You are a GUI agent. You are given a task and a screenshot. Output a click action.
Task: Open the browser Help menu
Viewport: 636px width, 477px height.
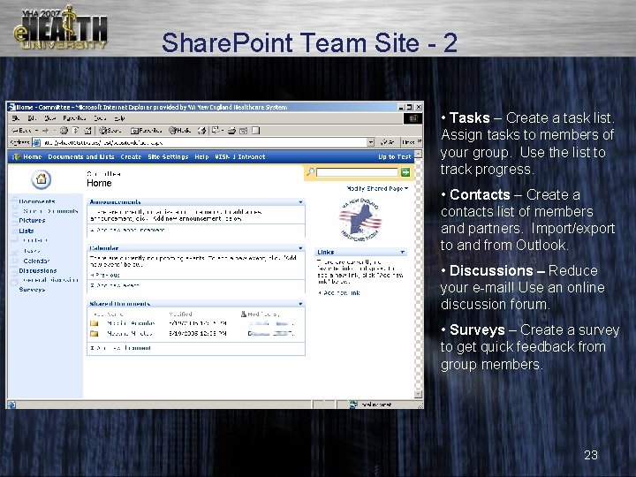pyautogui.click(x=119, y=118)
